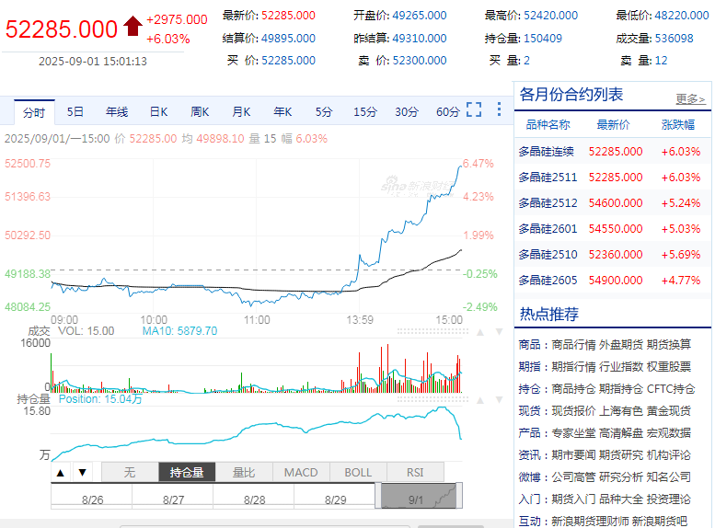The image size is (715, 528).
Task: Open the three-dot more options menu
Action: pyautogui.click(x=499, y=109)
